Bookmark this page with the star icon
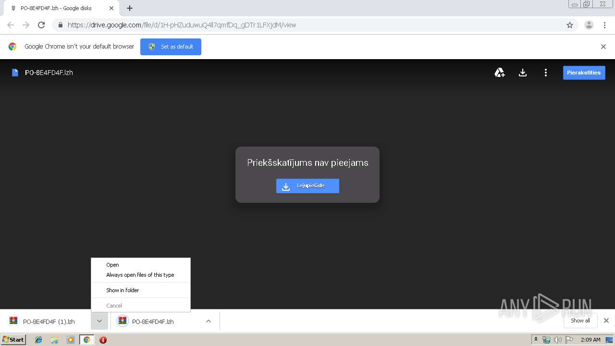615x346 pixels. pyautogui.click(x=570, y=25)
